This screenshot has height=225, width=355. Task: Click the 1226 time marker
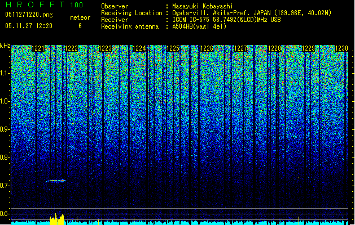(207, 48)
